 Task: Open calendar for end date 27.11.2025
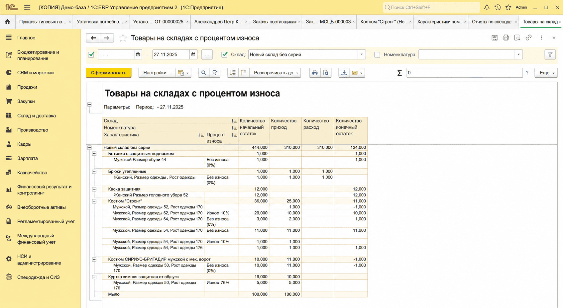click(193, 54)
